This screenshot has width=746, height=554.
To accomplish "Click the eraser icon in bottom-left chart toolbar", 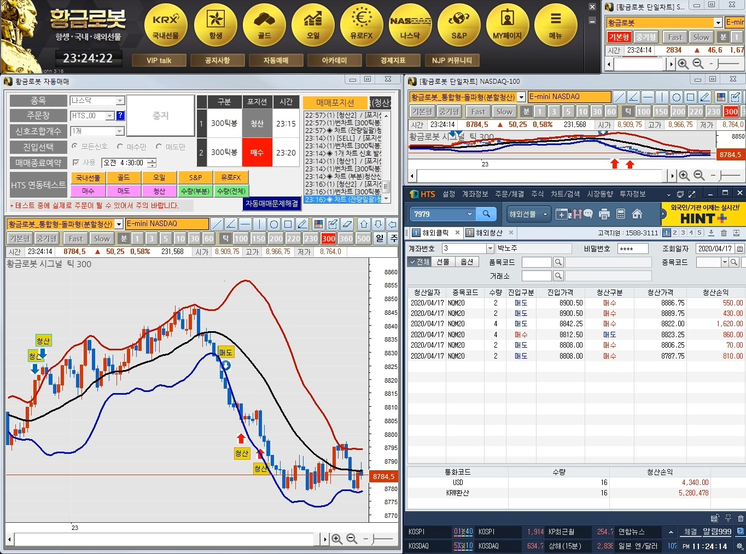I will tap(347, 224).
